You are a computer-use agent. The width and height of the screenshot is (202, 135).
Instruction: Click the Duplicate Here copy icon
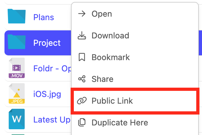82,123
